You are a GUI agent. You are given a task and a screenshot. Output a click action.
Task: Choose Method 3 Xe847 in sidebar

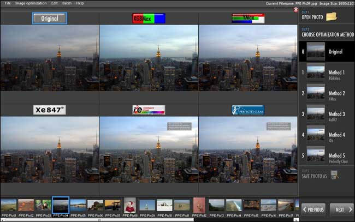[327, 116]
